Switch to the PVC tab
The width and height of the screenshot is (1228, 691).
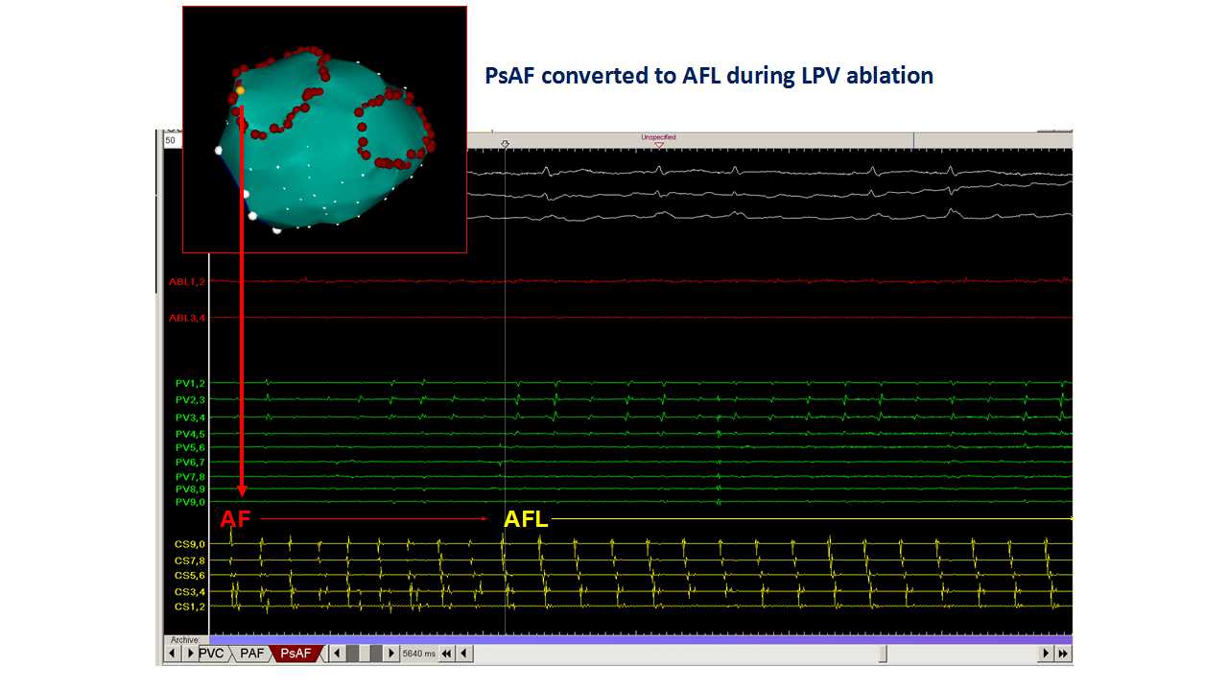tap(212, 654)
